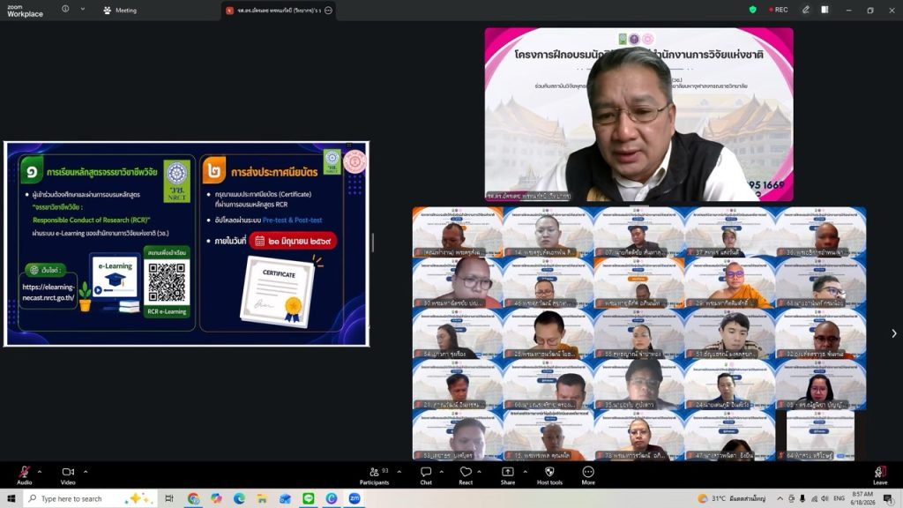Open Windows notification center icon

[x=888, y=498]
